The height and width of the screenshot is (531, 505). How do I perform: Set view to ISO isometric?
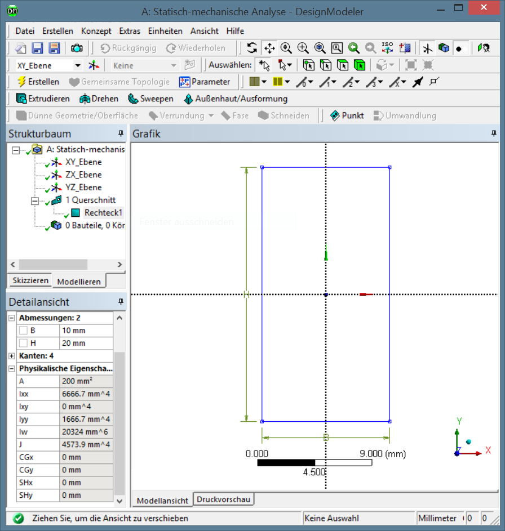click(x=387, y=48)
